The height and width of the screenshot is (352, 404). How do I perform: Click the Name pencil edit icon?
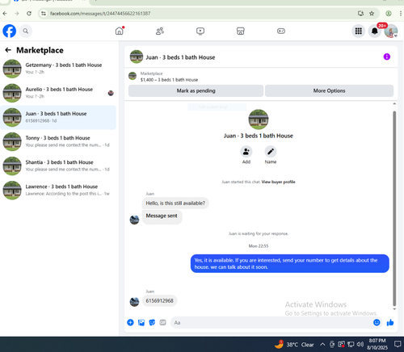(x=271, y=152)
